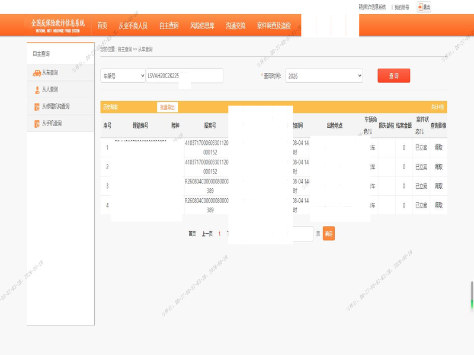This screenshot has height=355, width=474.
Task: Open the 案件调查及追偿 navigation tab
Action: tap(274, 25)
